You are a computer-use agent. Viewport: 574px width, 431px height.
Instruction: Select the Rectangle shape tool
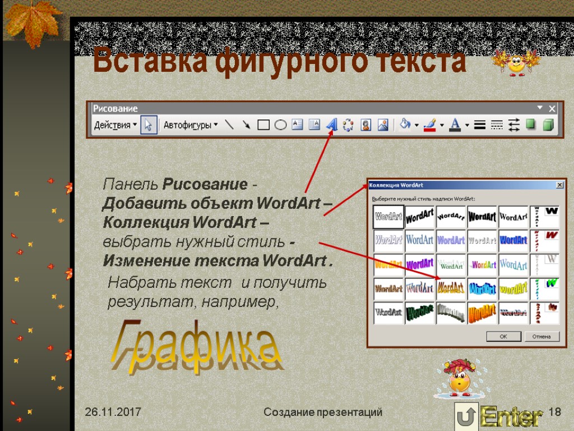263,125
